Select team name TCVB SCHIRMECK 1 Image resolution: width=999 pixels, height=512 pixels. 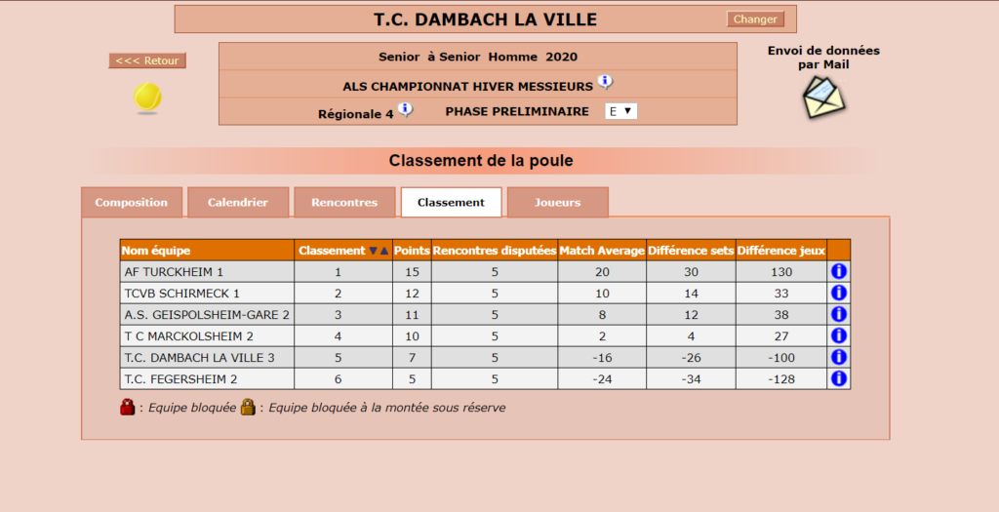click(x=182, y=294)
